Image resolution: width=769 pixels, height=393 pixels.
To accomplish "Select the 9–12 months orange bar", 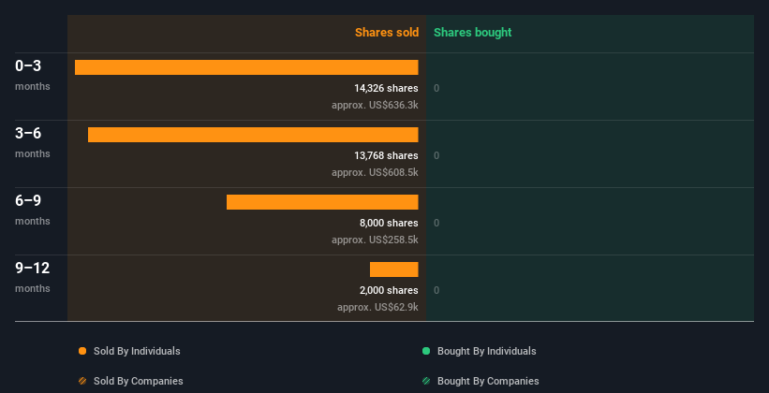I will point(393,269).
